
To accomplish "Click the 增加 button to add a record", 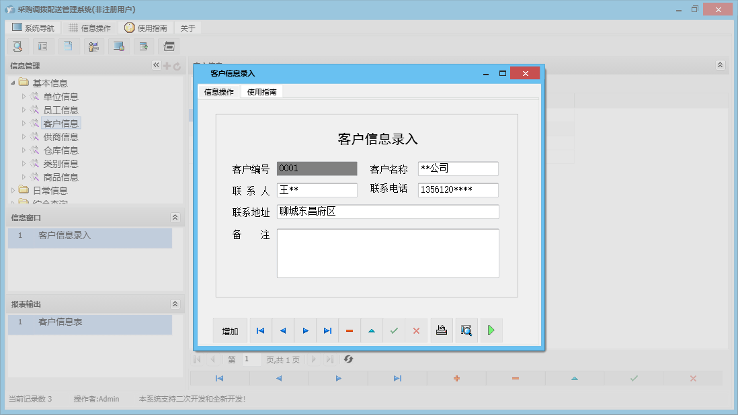I will (231, 330).
